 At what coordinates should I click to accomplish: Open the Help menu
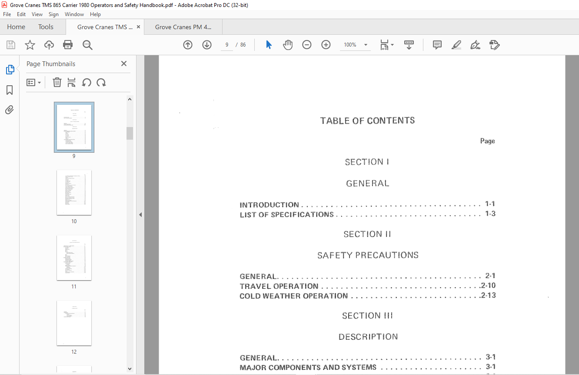click(95, 14)
